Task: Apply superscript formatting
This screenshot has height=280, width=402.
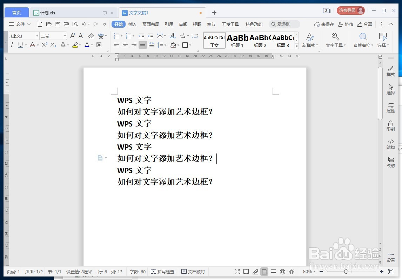Action: click(x=44, y=45)
